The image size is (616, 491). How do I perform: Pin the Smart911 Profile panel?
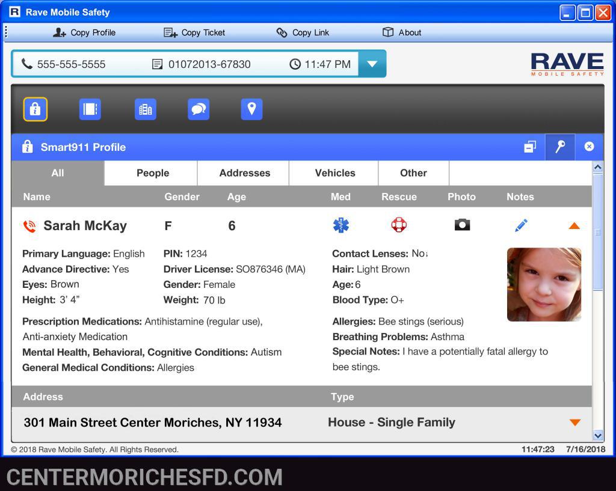coord(560,147)
